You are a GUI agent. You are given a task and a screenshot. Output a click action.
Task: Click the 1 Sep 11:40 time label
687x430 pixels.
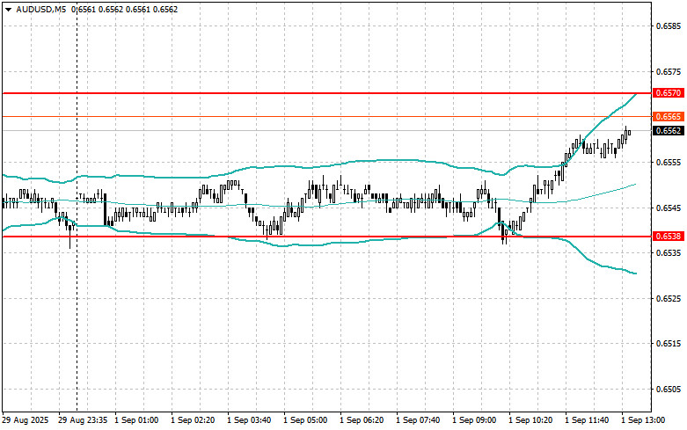tap(587, 420)
